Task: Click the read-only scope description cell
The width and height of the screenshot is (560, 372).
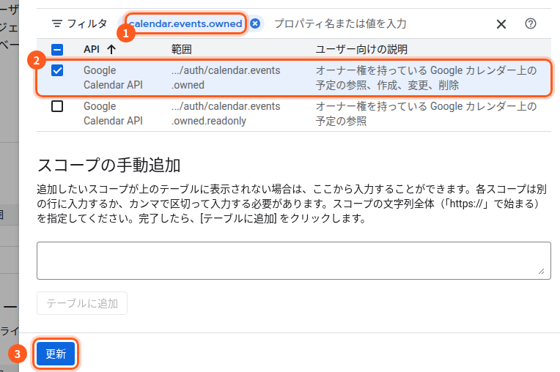Action: (426, 114)
